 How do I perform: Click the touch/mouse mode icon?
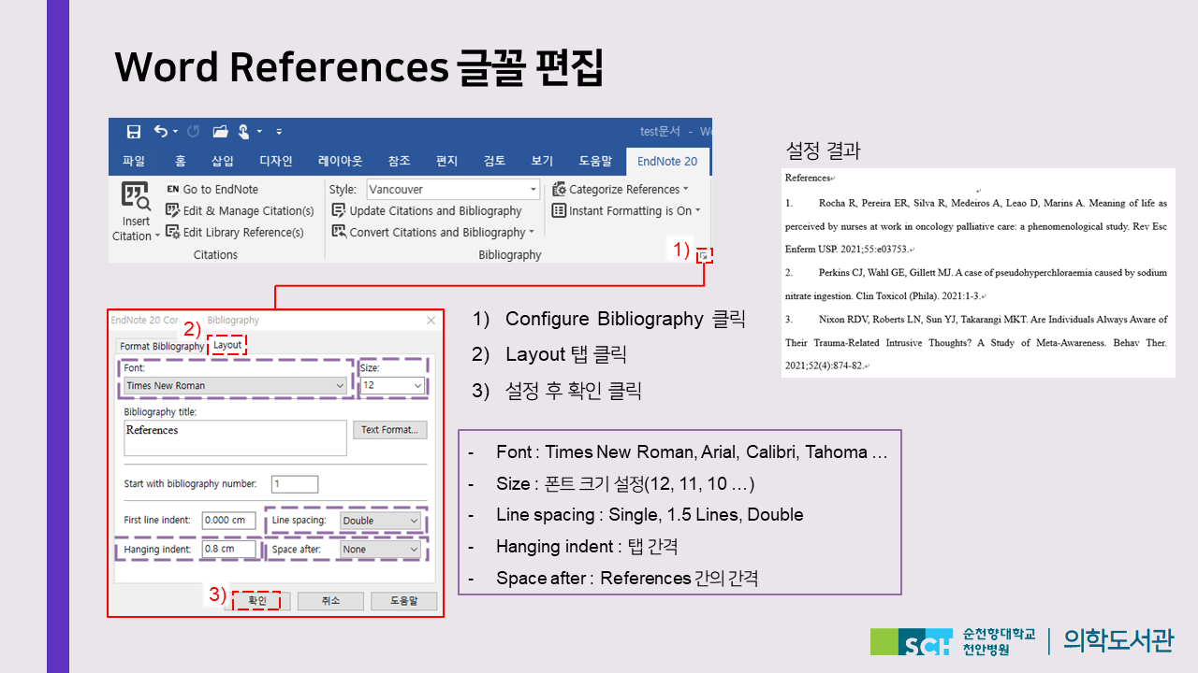point(244,132)
